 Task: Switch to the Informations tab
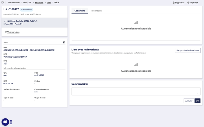[x=97, y=11]
